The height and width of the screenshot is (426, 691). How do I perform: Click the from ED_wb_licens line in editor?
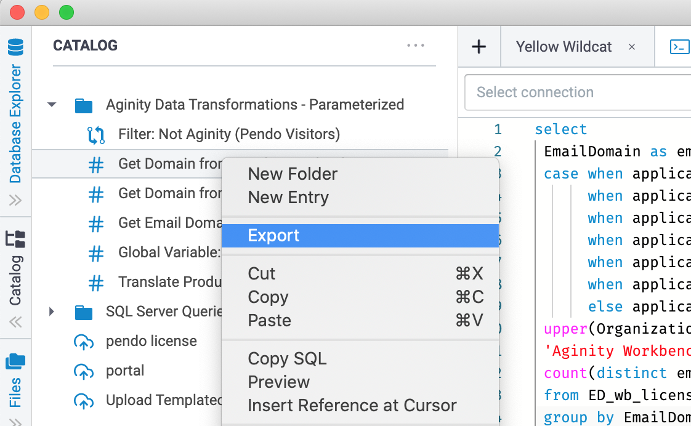pyautogui.click(x=617, y=395)
